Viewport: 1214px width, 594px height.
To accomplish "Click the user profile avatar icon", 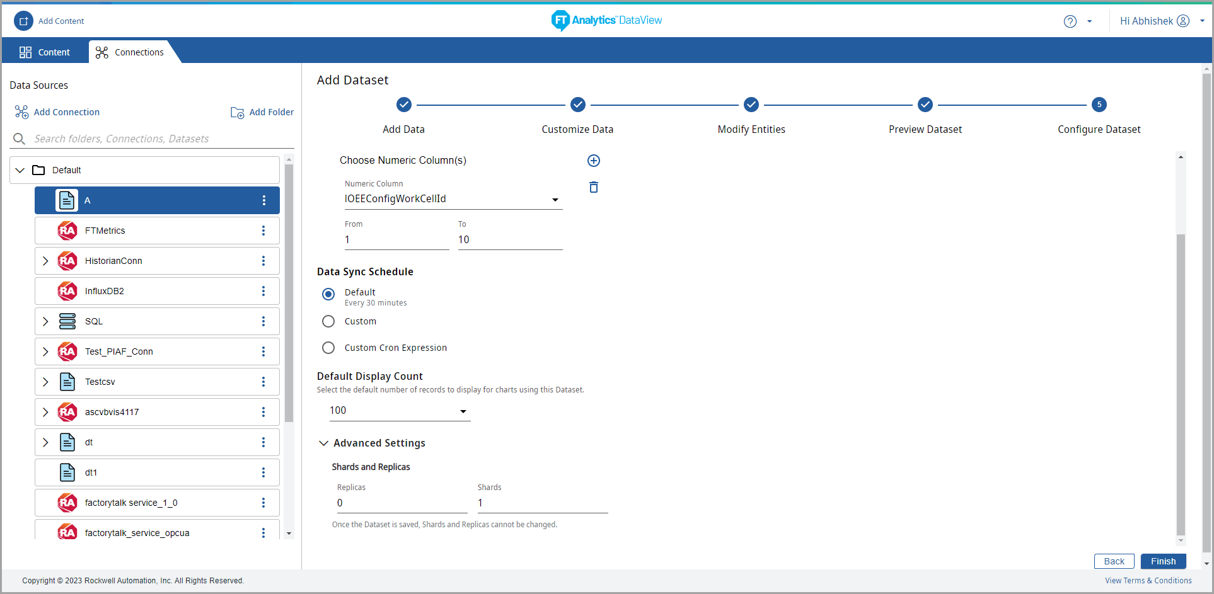I will coord(1183,21).
